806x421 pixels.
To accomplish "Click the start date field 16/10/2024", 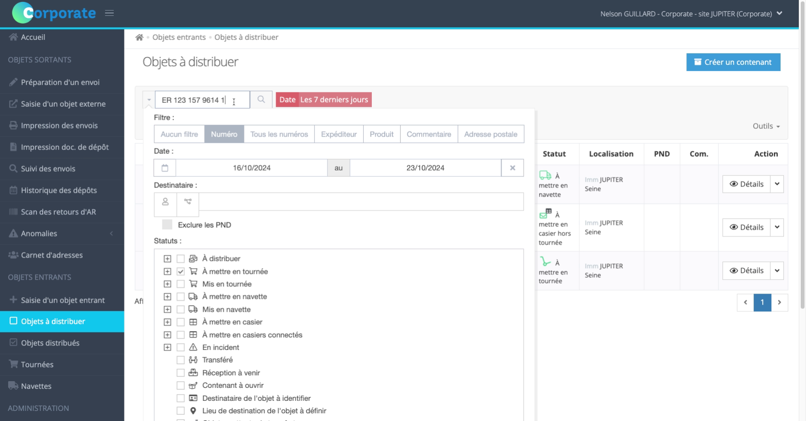I will pos(252,168).
